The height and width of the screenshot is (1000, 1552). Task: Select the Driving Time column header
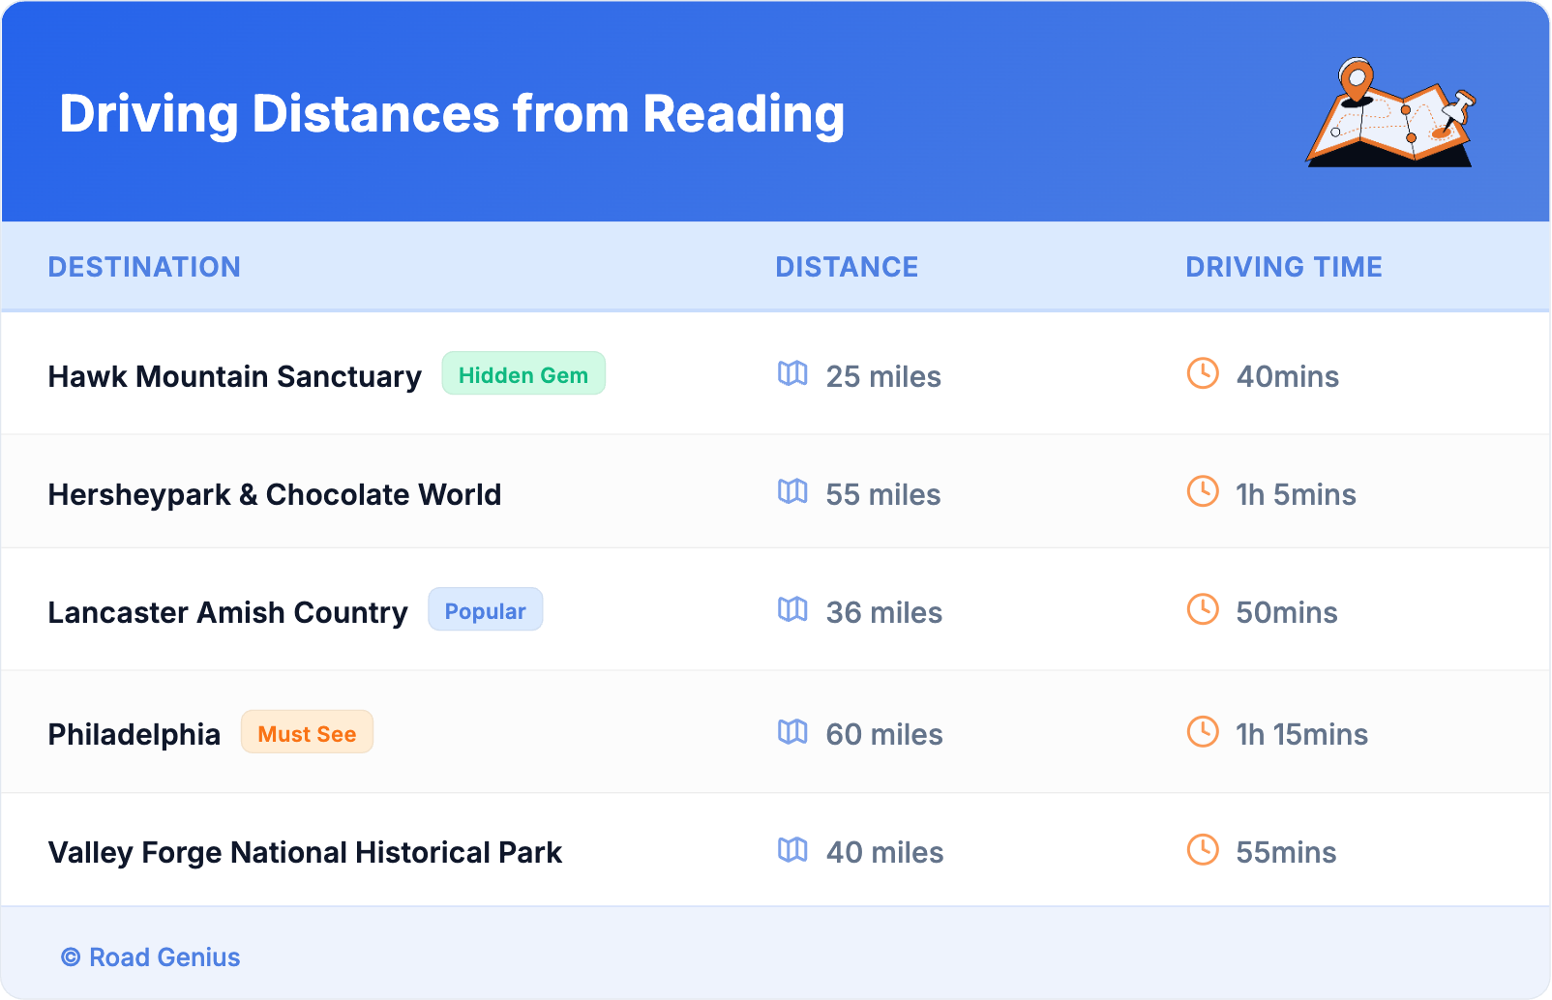1283,267
